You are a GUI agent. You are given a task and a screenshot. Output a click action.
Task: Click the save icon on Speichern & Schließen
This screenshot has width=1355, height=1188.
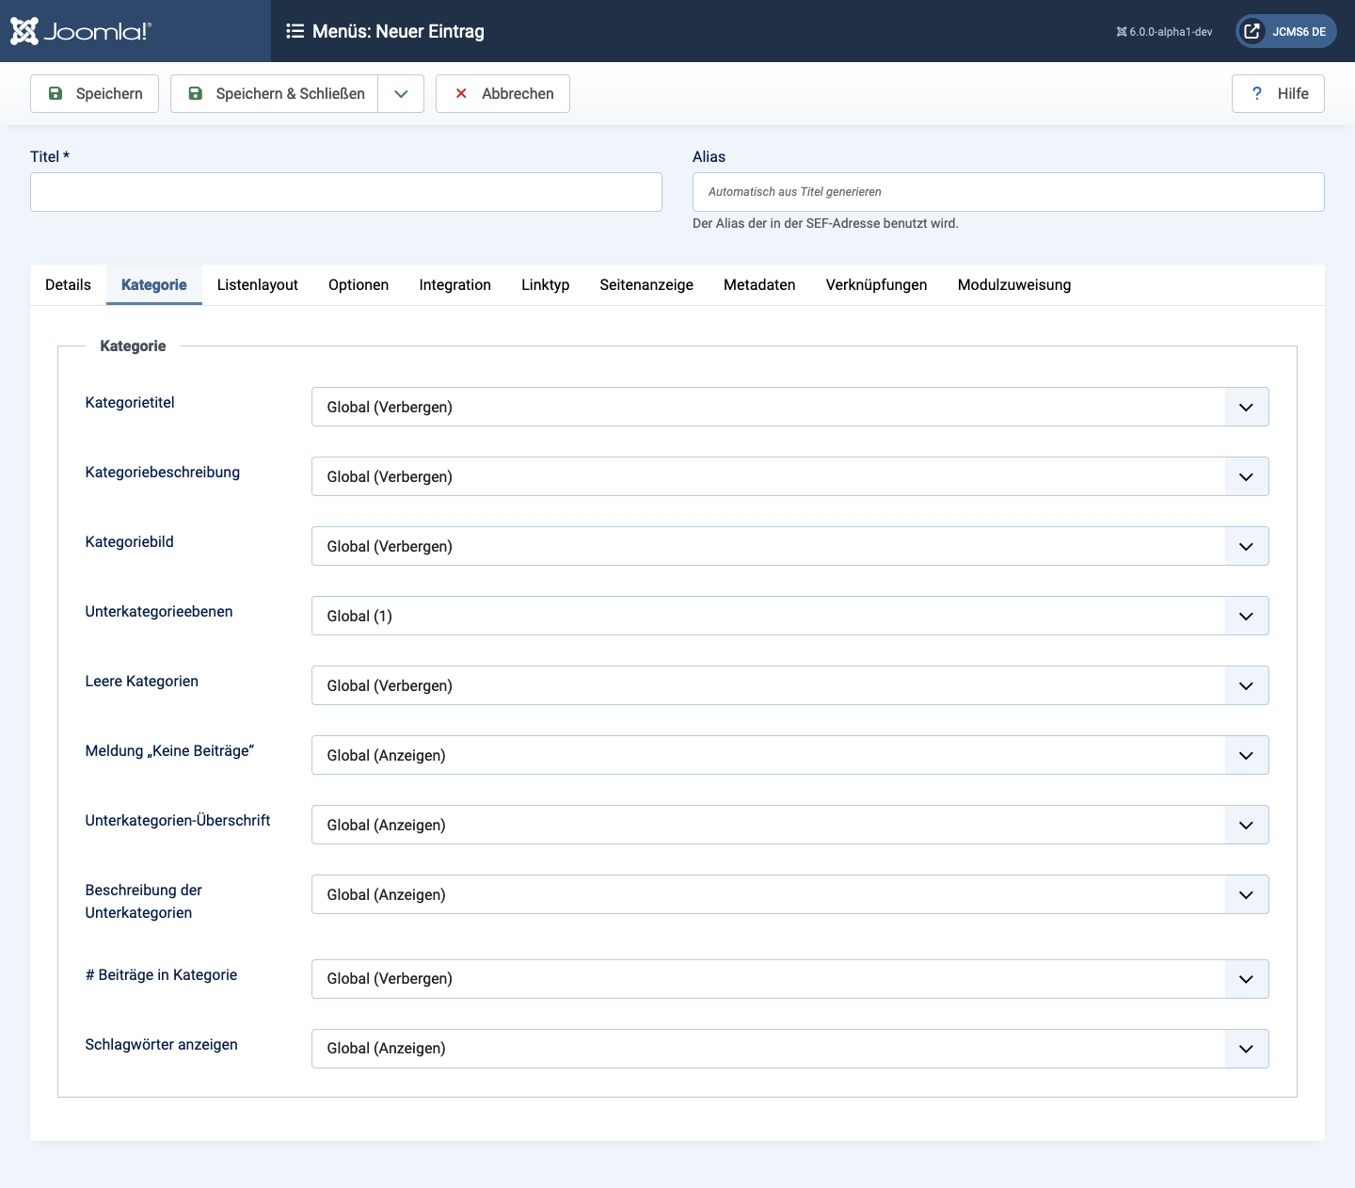196,93
